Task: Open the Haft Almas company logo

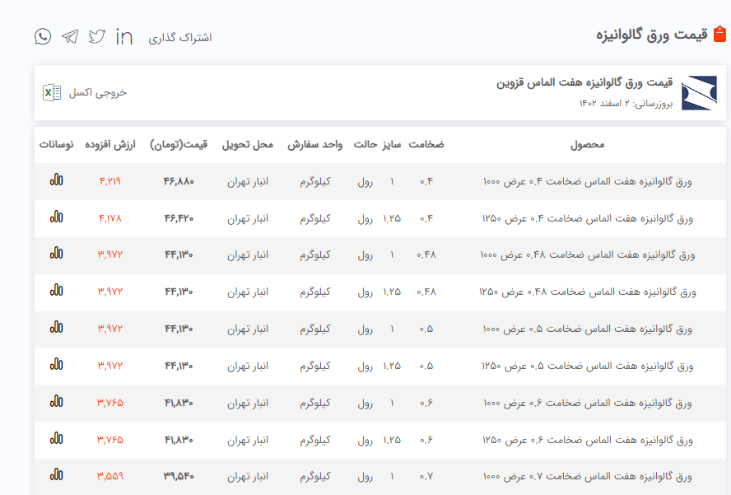Action: click(699, 92)
